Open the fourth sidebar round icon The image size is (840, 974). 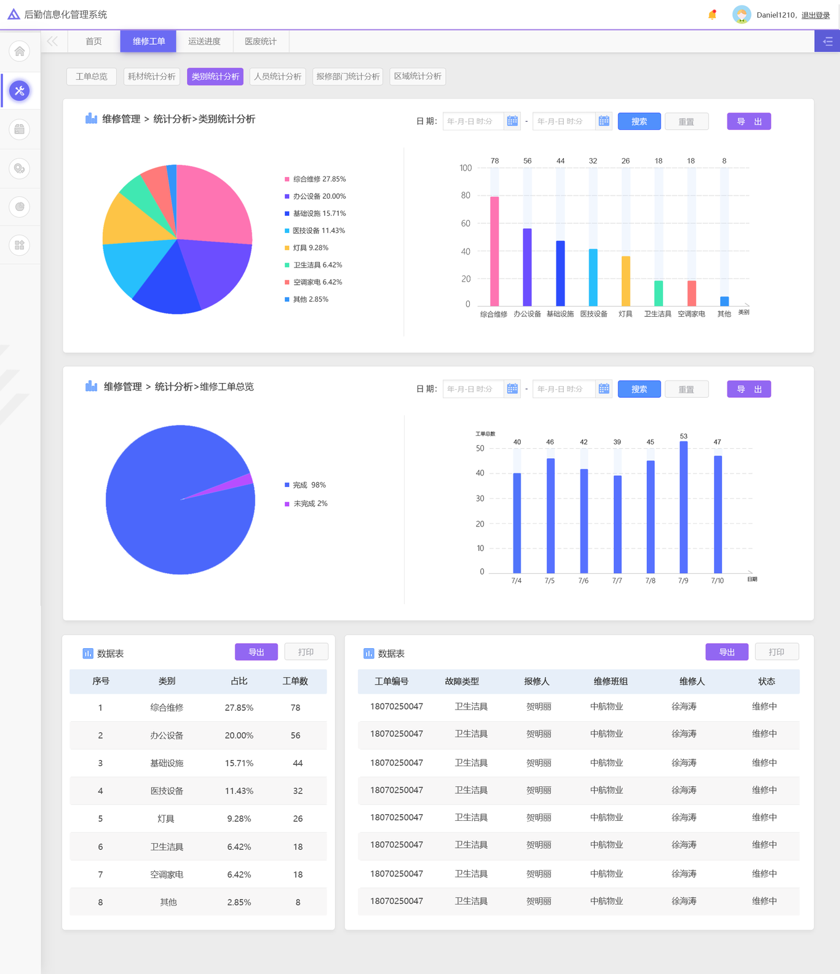[x=20, y=168]
